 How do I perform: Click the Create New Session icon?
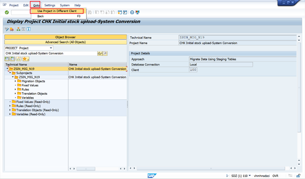(120, 13)
